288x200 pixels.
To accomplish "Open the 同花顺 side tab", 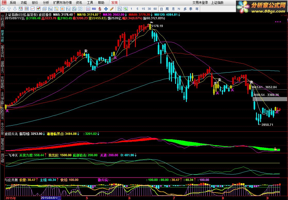I will pyautogui.click(x=2, y=158).
